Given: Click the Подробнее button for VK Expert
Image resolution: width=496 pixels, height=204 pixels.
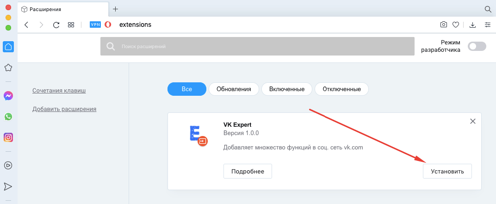Looking at the screenshot, I should pyautogui.click(x=248, y=171).
